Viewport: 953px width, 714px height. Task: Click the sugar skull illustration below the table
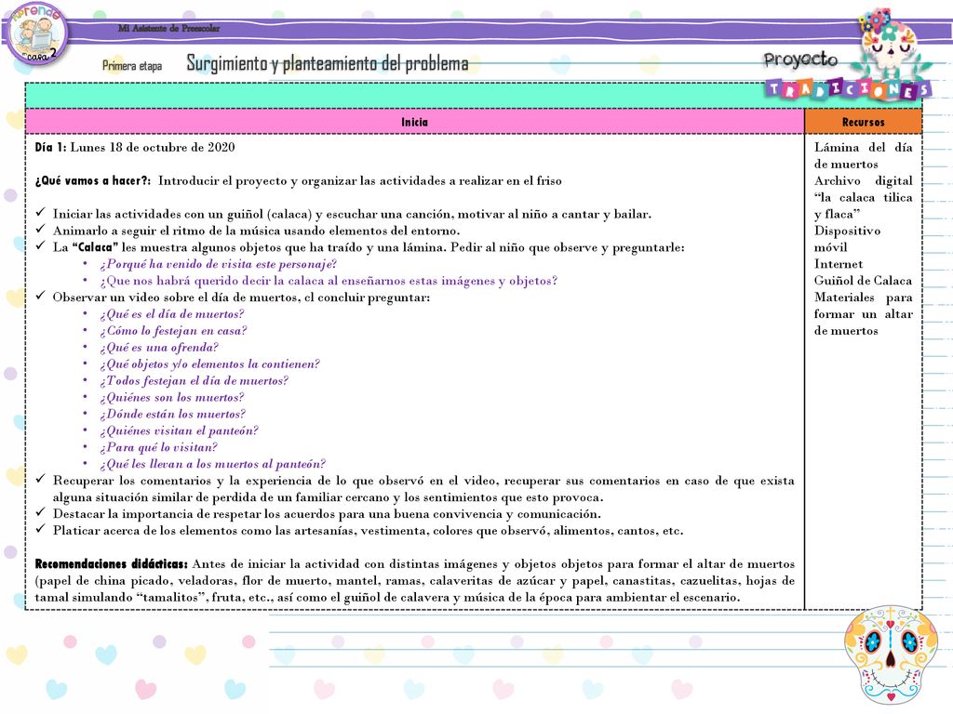(891, 655)
